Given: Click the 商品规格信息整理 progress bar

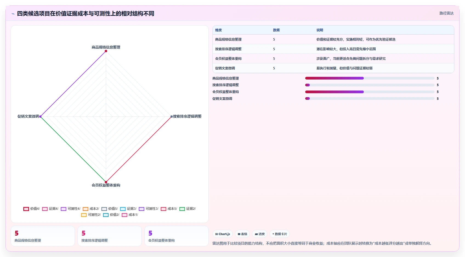Looking at the screenshot, I should click(370, 78).
